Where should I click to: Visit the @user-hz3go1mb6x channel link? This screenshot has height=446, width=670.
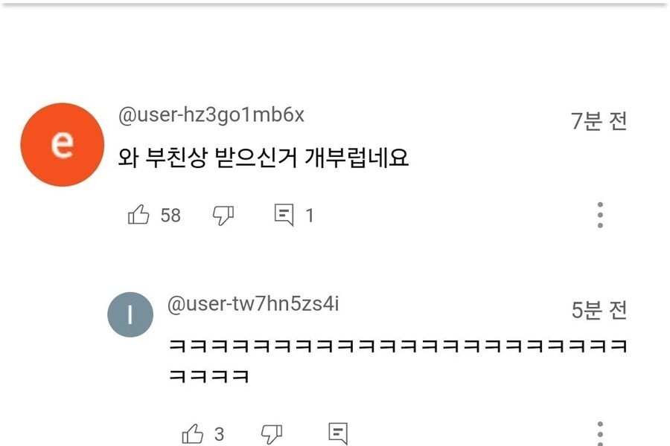click(x=211, y=115)
